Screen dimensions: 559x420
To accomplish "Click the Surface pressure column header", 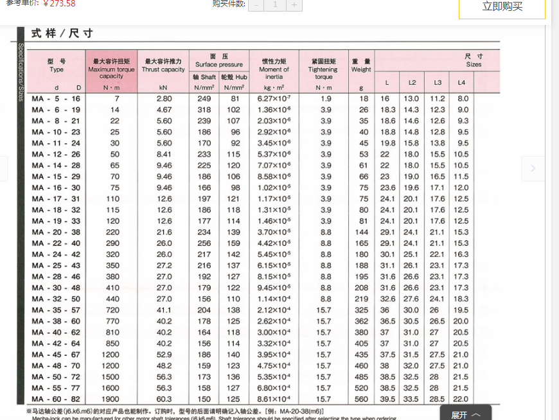I will coord(219,60).
